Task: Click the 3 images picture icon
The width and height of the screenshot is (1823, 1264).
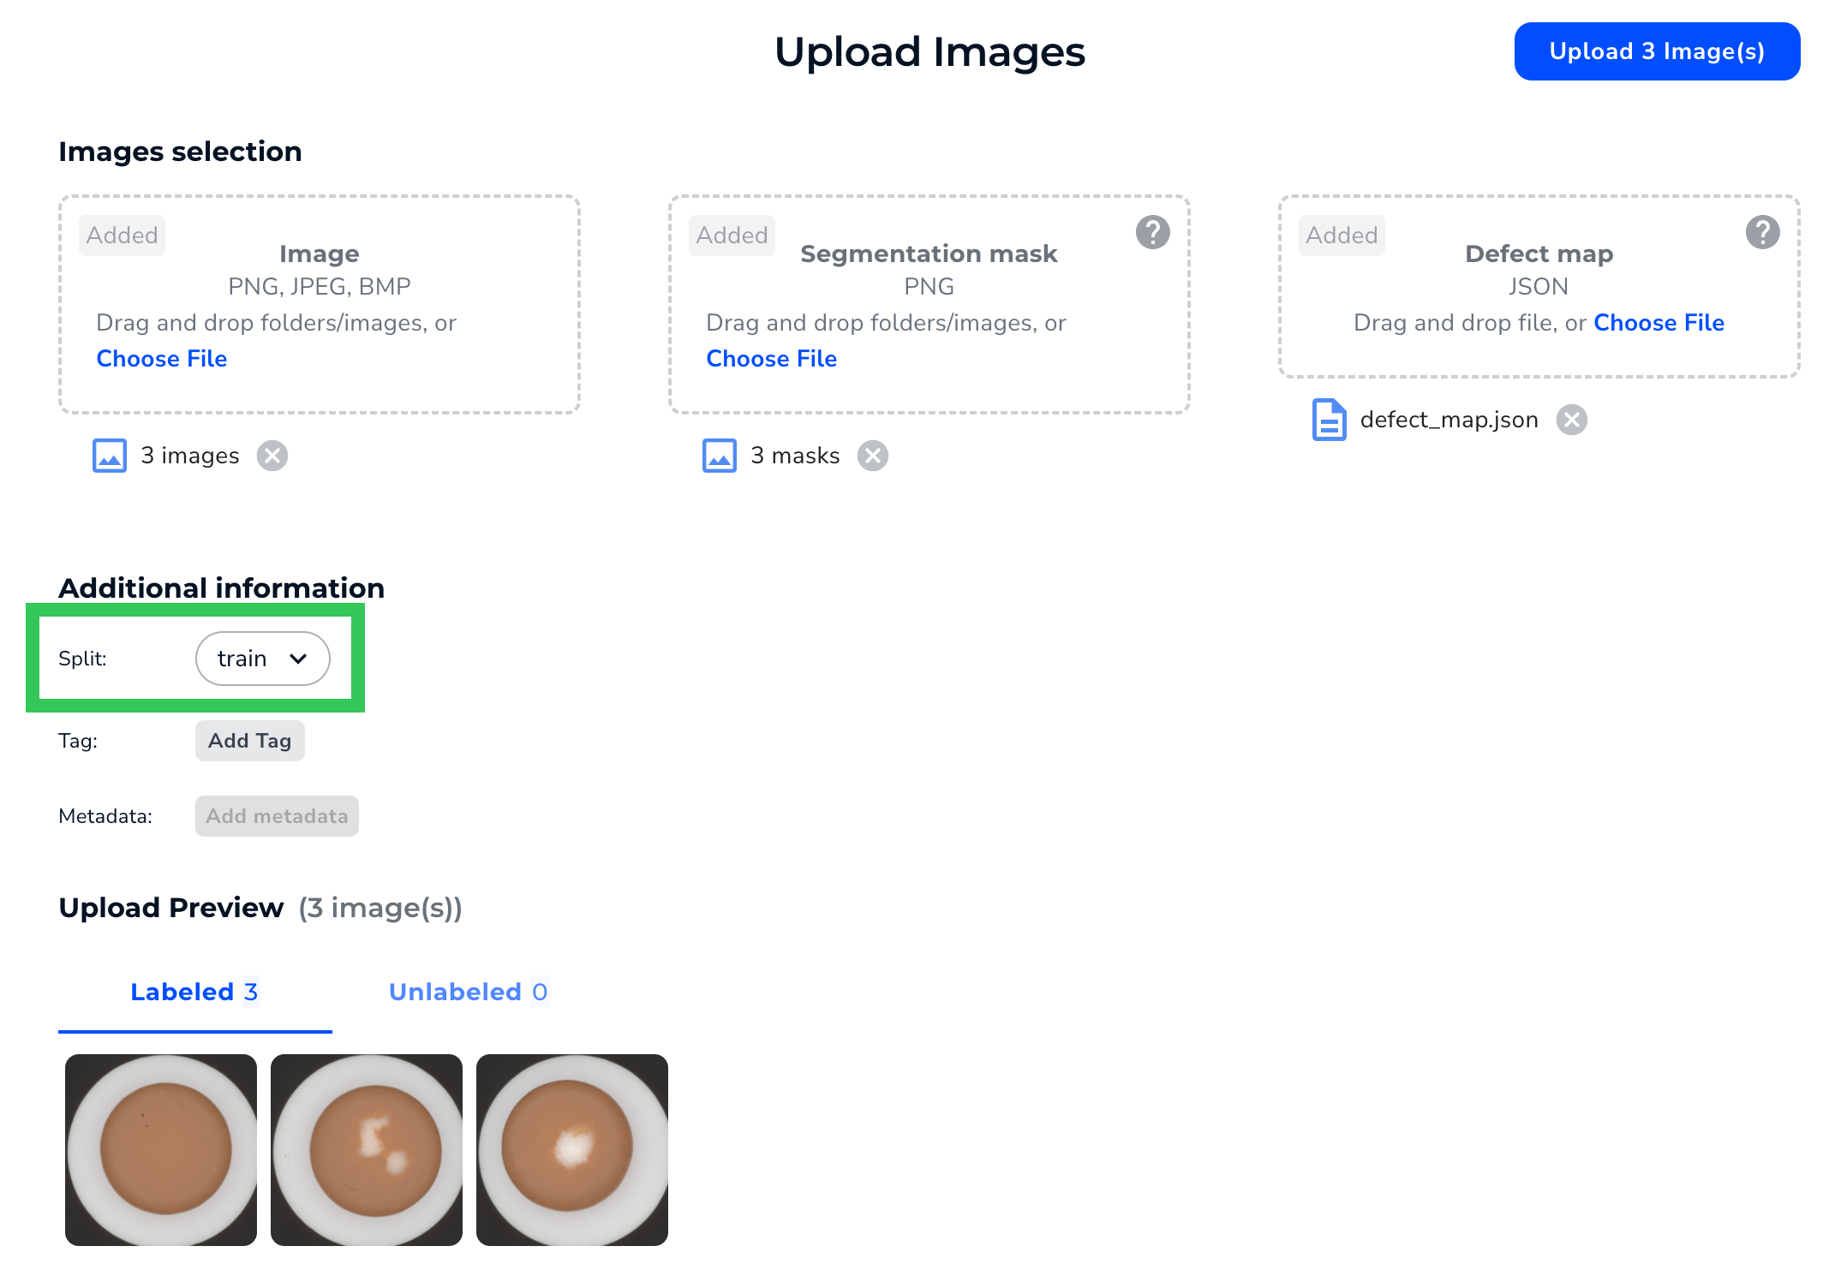Action: [x=110, y=456]
